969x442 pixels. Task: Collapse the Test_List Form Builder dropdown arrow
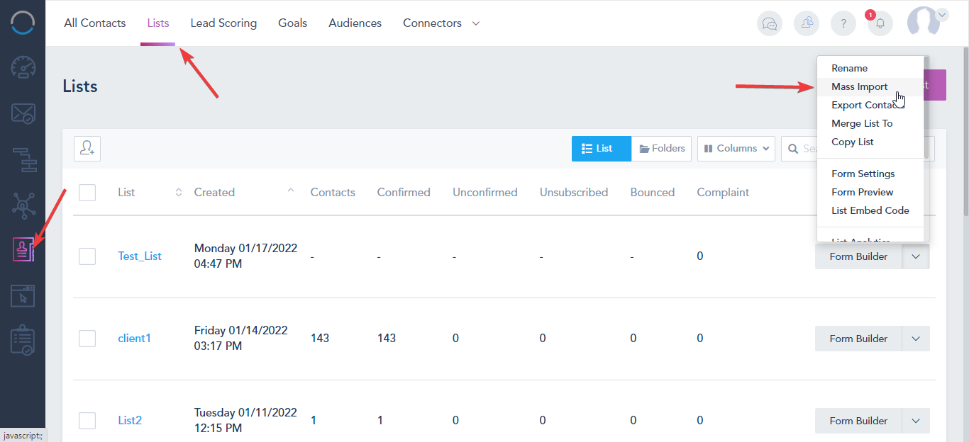916,256
